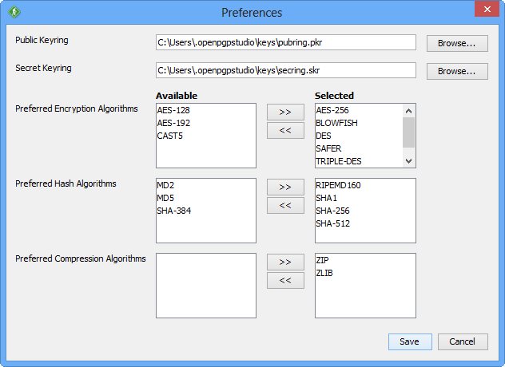The height and width of the screenshot is (367, 505).
Task: Remove compression algorithm with << button
Action: (x=285, y=280)
